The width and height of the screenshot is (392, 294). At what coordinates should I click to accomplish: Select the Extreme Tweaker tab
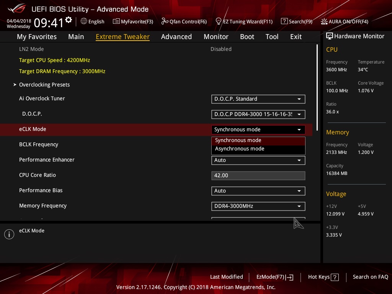coord(123,37)
